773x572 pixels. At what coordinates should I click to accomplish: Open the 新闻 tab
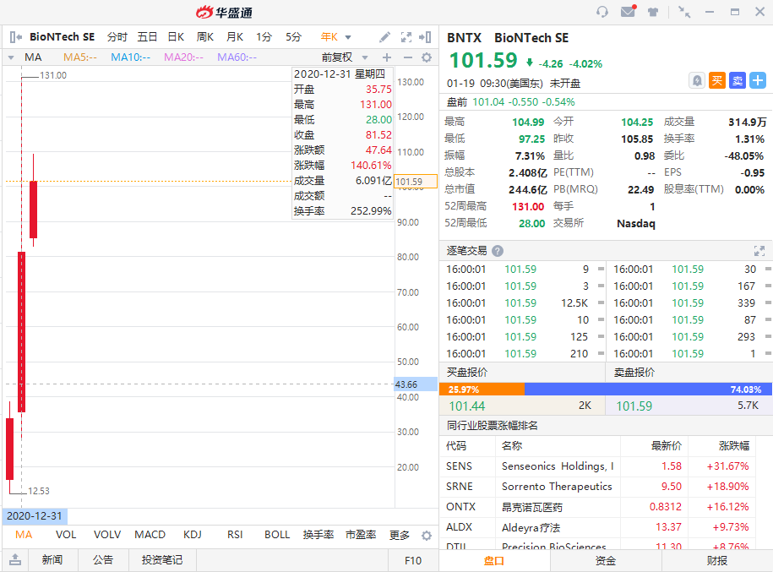[x=52, y=559]
